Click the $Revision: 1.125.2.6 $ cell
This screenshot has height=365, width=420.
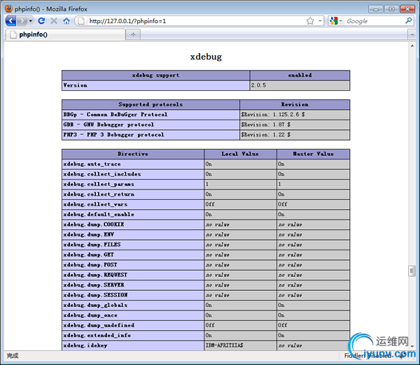point(295,115)
